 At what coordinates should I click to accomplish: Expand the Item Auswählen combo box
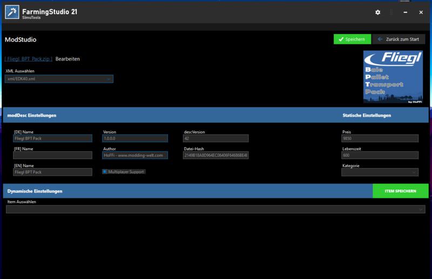215,209
